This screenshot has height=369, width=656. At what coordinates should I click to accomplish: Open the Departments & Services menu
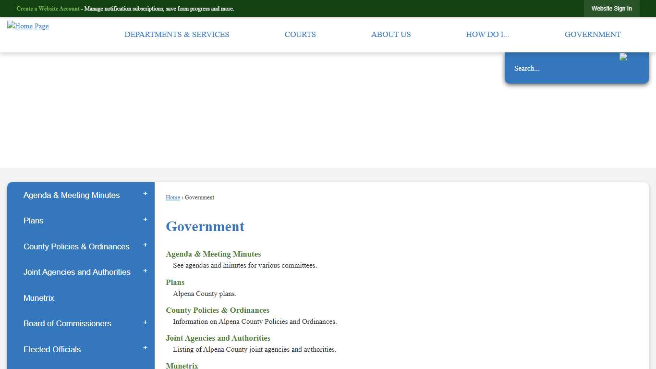[x=177, y=34]
